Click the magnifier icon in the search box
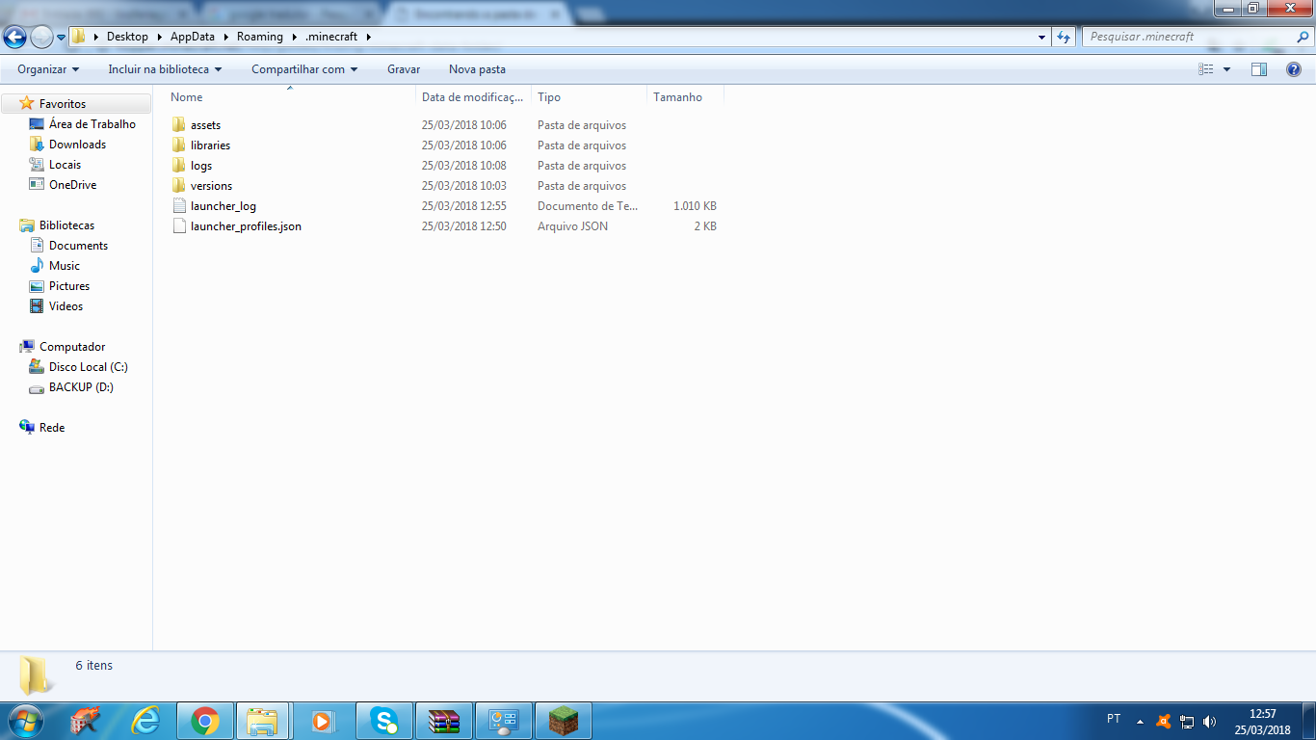Viewport: 1316px width, 740px height. coord(1303,37)
